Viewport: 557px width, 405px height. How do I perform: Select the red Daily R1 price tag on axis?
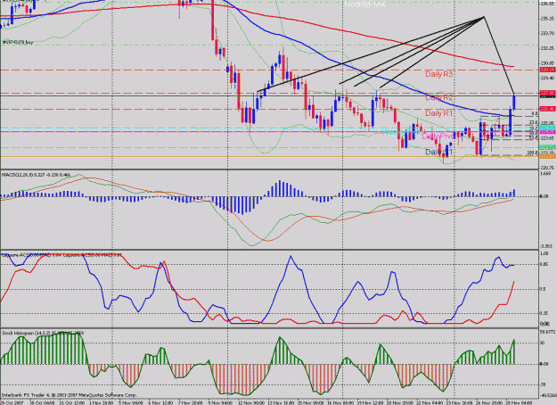547,109
